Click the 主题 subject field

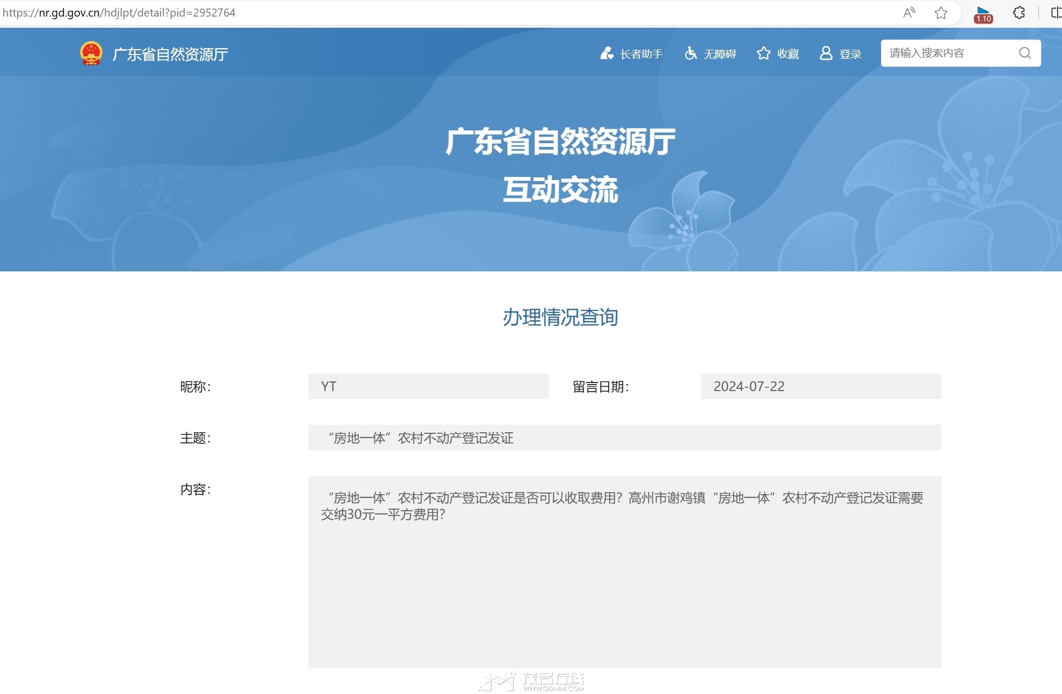click(x=624, y=438)
